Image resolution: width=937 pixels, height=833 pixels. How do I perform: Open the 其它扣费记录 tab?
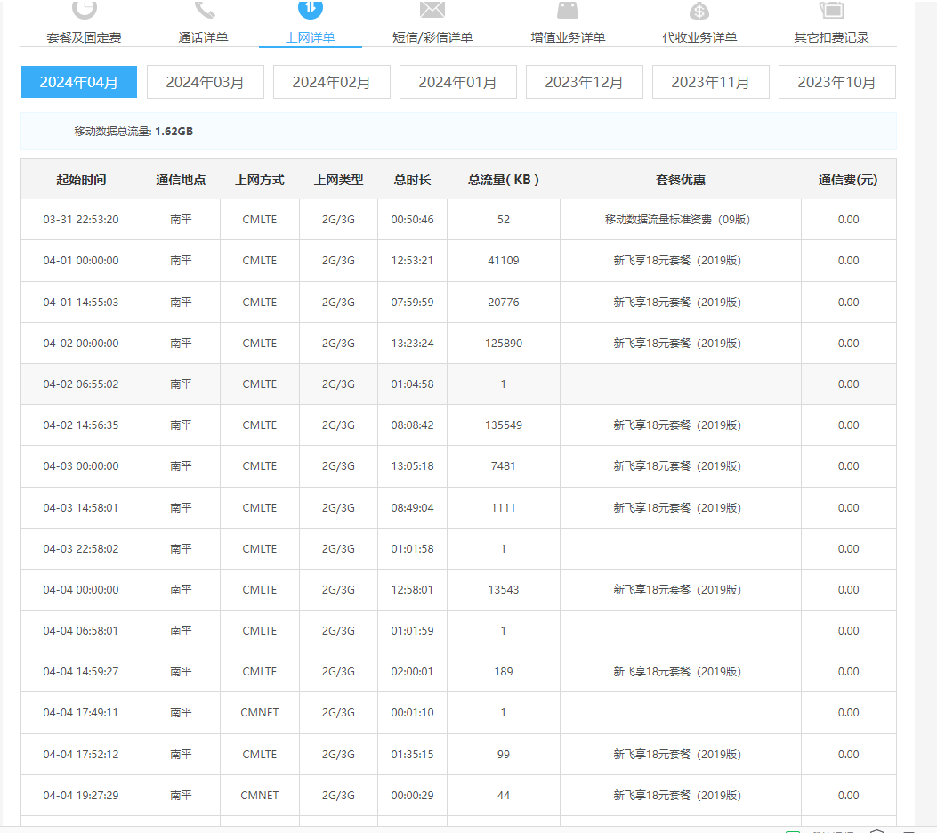click(831, 37)
